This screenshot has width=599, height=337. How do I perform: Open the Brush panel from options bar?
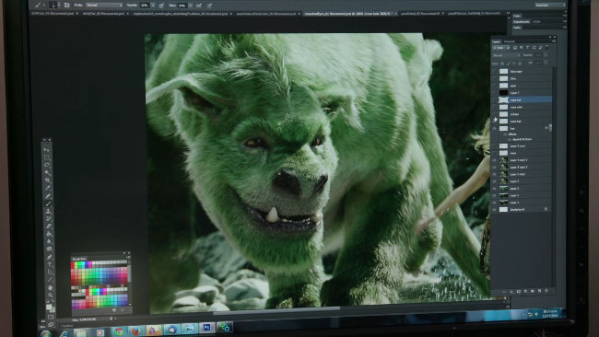[x=67, y=6]
